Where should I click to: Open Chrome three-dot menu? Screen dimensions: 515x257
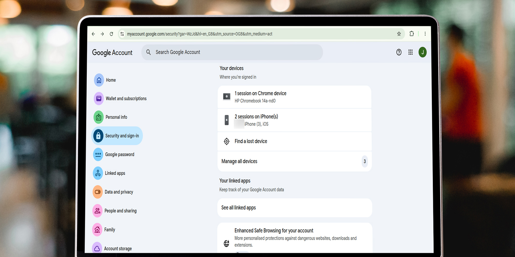click(425, 34)
